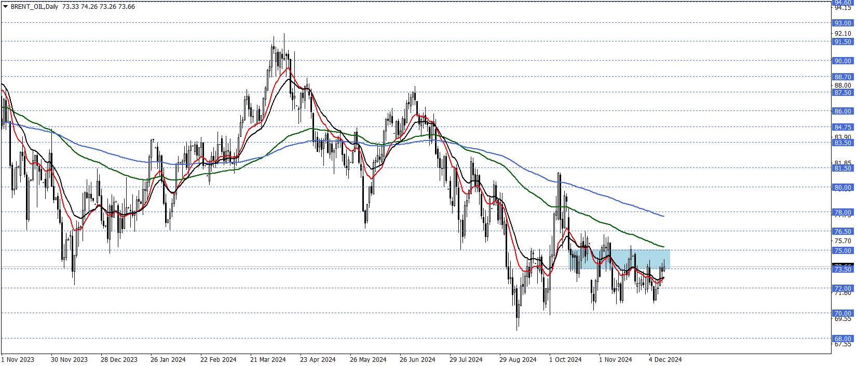
Task: Open the chart menu triangle beside BRENT_OIL
Action: 5,7
